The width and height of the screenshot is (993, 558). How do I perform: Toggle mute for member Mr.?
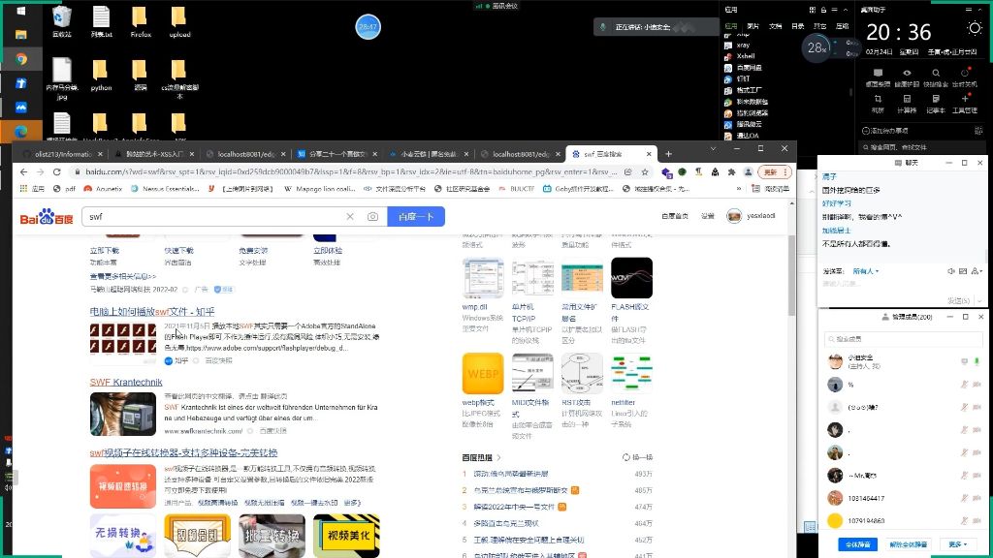click(x=965, y=475)
